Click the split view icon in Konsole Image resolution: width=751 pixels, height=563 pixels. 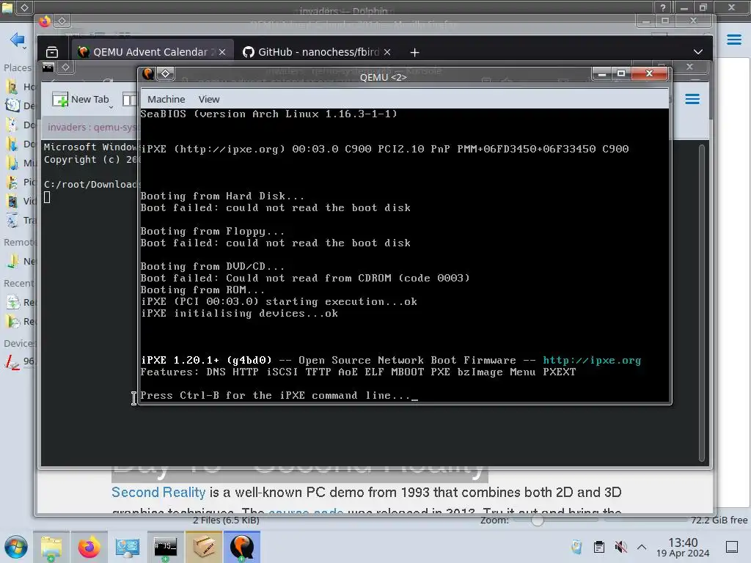point(129,99)
